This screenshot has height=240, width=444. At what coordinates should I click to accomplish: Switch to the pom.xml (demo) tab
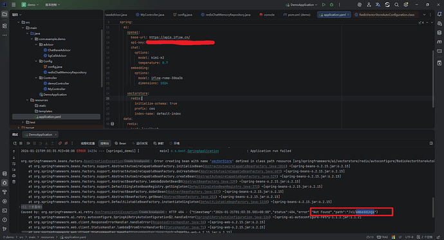[x=297, y=15]
